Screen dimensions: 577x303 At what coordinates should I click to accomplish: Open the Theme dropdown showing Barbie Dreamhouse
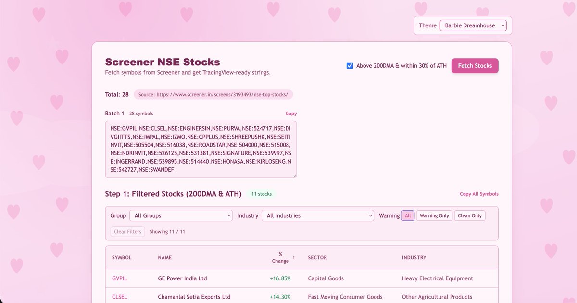(x=473, y=25)
